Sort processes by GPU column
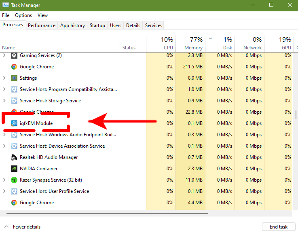The width and height of the screenshot is (298, 235). [279, 44]
